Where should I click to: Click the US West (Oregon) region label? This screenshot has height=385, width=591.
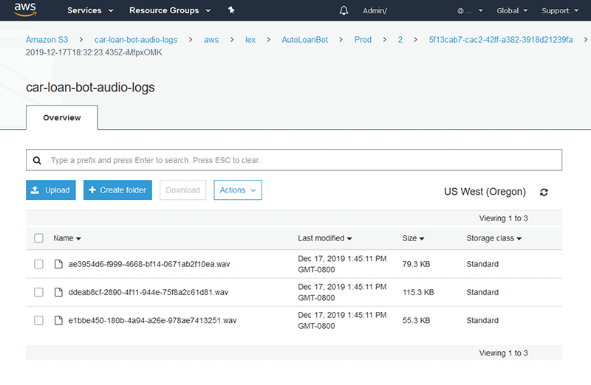point(485,192)
